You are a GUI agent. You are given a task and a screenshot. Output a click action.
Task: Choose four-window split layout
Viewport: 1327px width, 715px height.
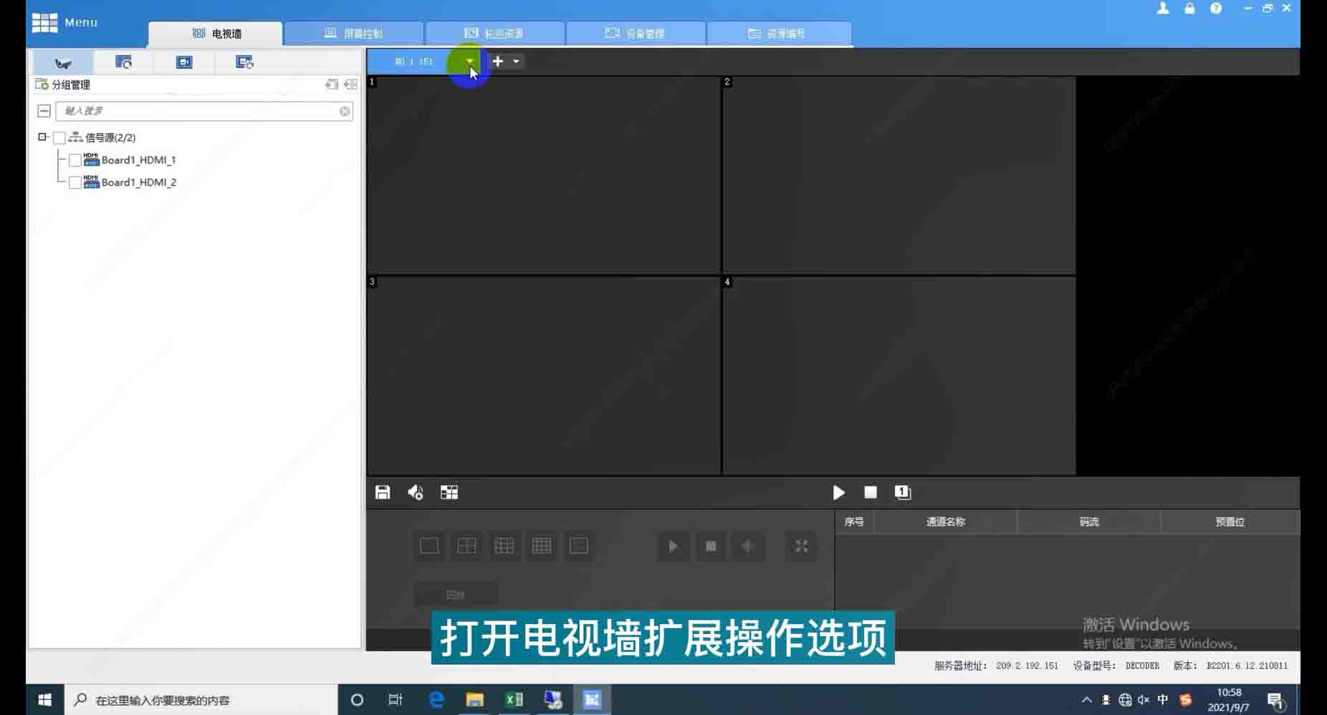[466, 546]
